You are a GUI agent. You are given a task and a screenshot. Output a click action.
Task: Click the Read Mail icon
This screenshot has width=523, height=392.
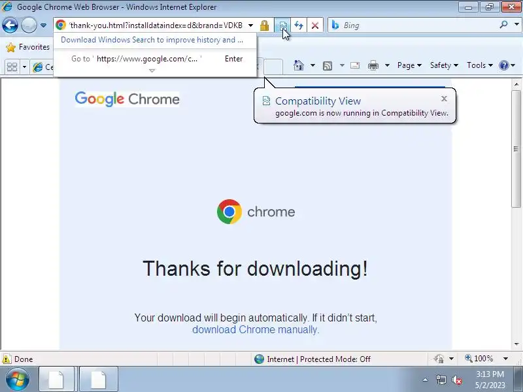tap(355, 65)
